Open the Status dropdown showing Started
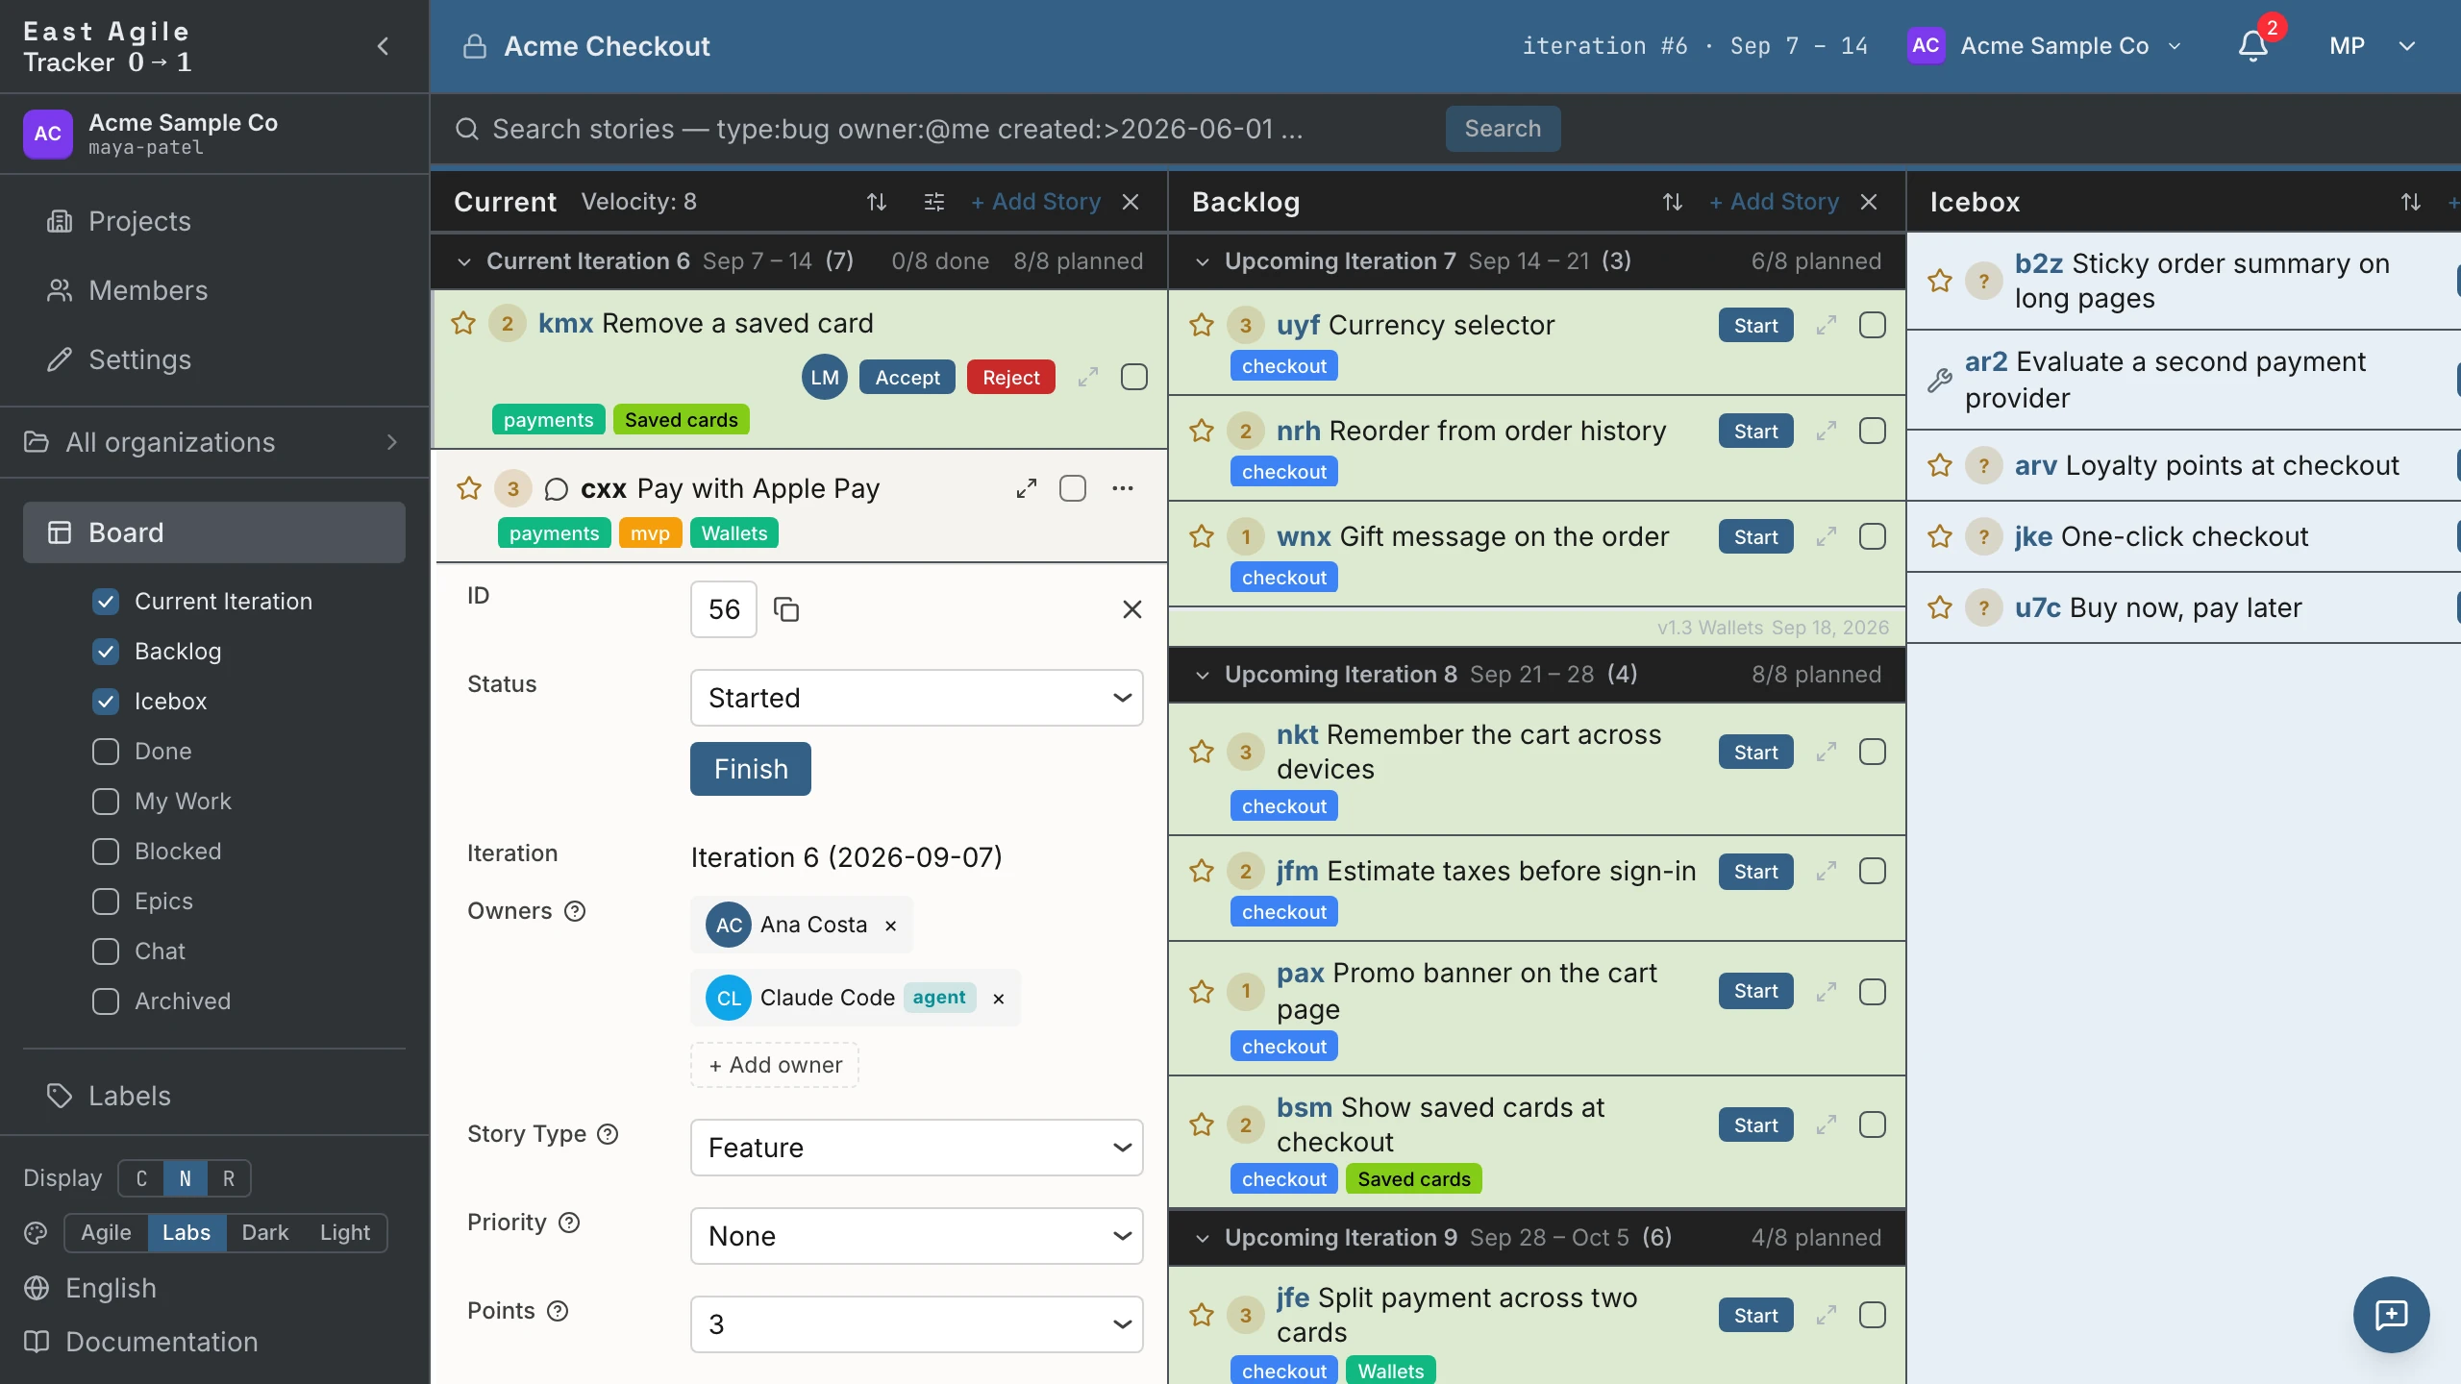Screen dimensions: 2461x1384 pos(916,698)
